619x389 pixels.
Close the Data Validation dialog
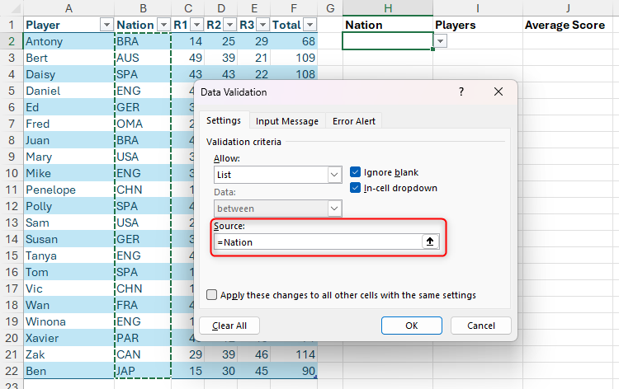tap(497, 92)
